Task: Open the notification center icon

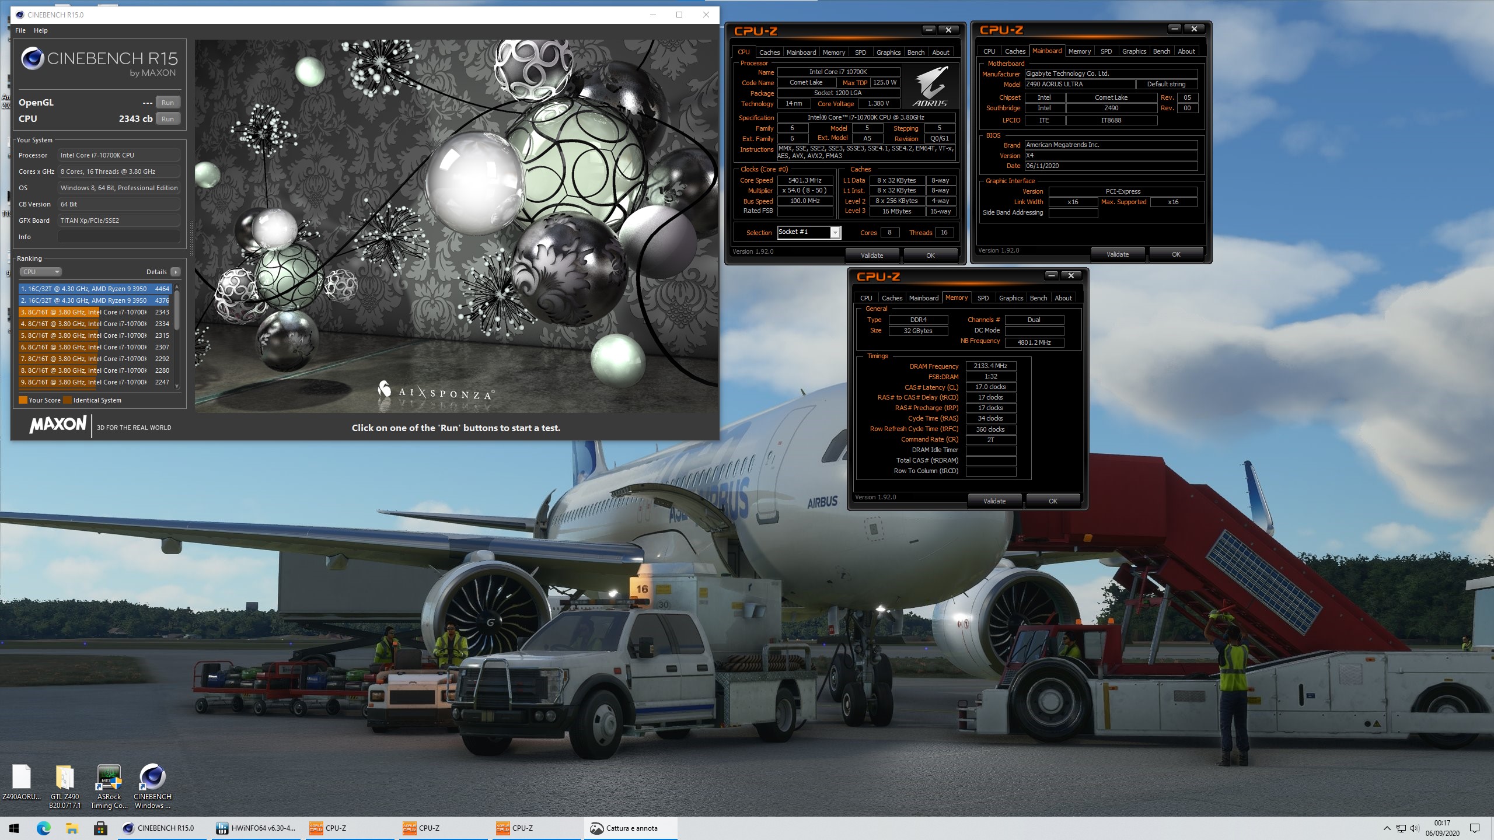Action: (1475, 828)
